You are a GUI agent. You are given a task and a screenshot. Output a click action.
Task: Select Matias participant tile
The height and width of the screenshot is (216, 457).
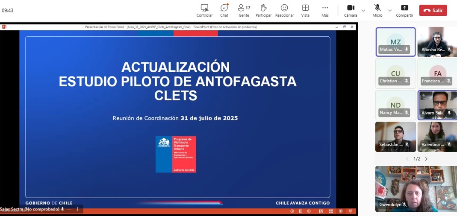point(395,42)
